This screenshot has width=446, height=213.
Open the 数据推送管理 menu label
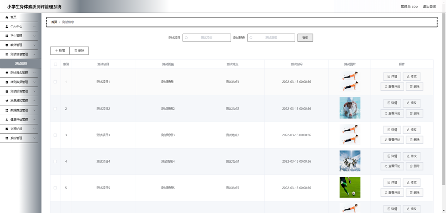coord(19,110)
